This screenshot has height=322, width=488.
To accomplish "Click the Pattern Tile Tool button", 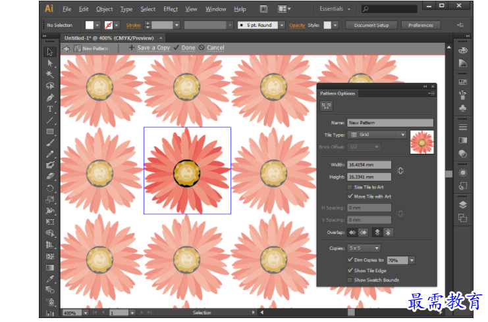I will (x=326, y=106).
